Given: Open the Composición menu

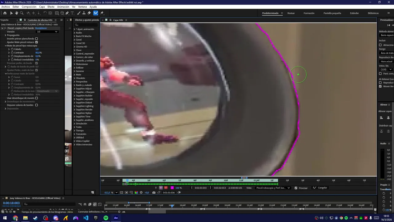Looking at the screenshot, I should [x=29, y=7].
